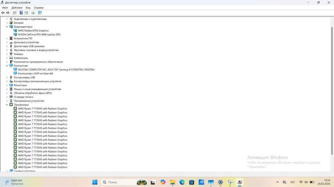Expand the Диспетчеры USB-разъема node

coord(7,46)
